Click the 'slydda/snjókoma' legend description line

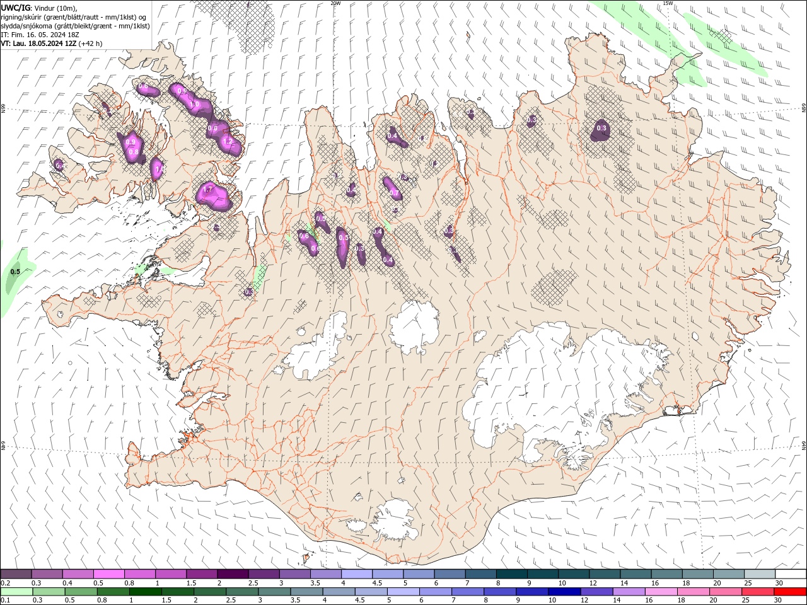click(x=75, y=26)
